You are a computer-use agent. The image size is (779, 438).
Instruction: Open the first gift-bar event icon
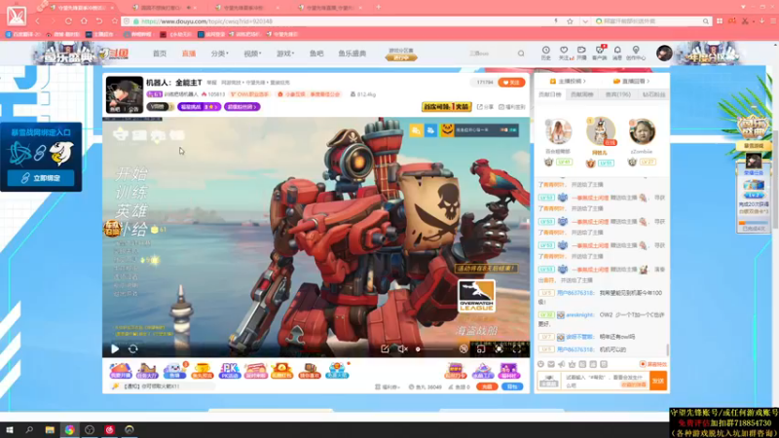coord(120,370)
